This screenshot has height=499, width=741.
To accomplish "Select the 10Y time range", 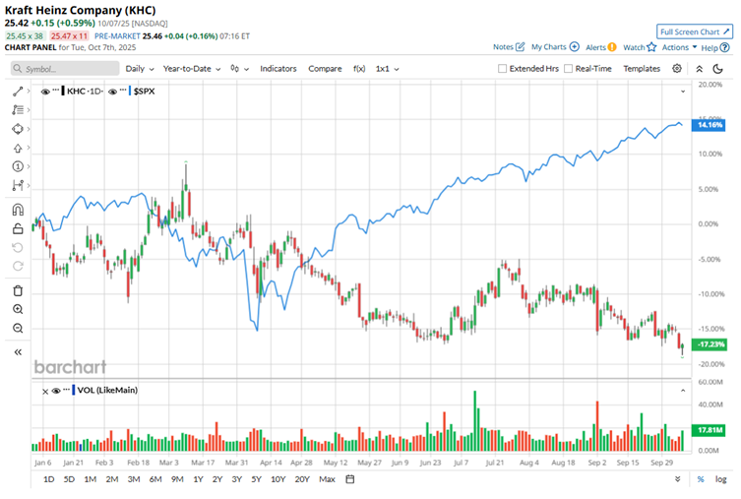I will 278,479.
